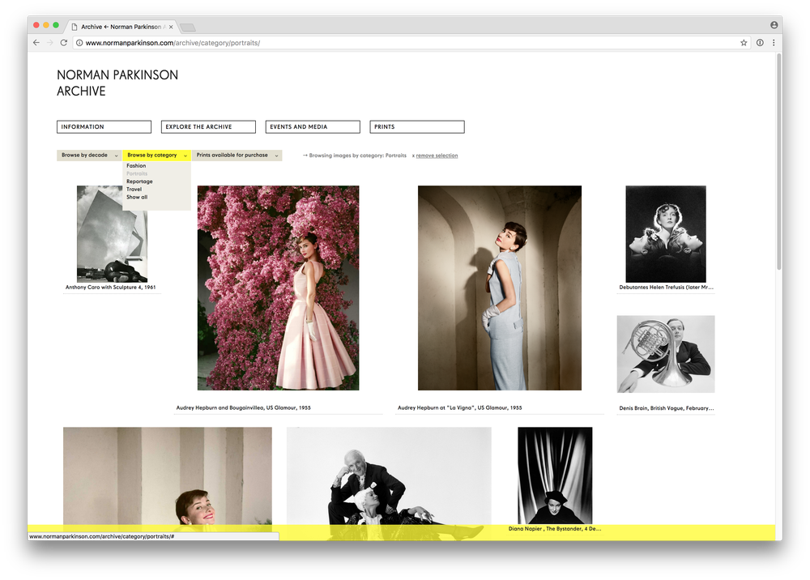Click caption Debutantes Helen Trefusis
The image size is (810, 580).
click(666, 287)
